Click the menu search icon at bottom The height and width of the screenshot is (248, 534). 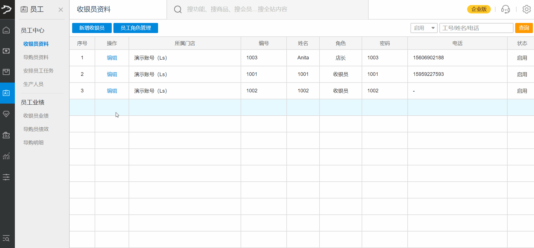6,238
